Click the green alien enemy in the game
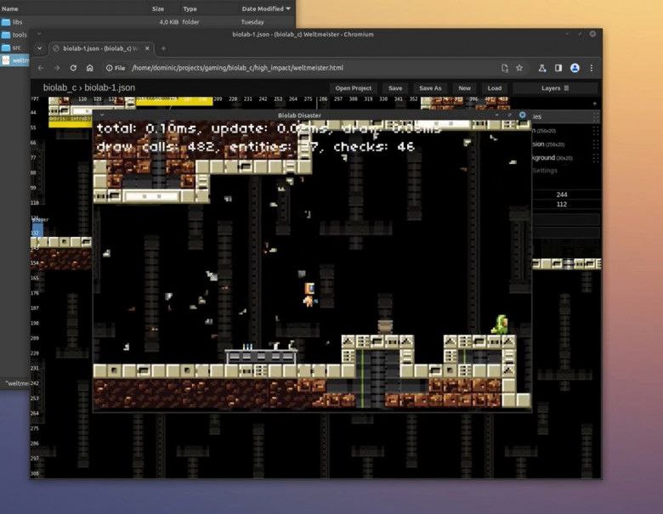This screenshot has height=514, width=663. (500, 325)
